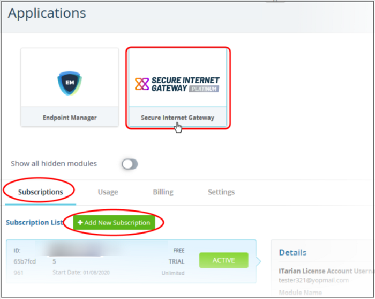
Task: Click the Module Name label
Action: coord(301,293)
